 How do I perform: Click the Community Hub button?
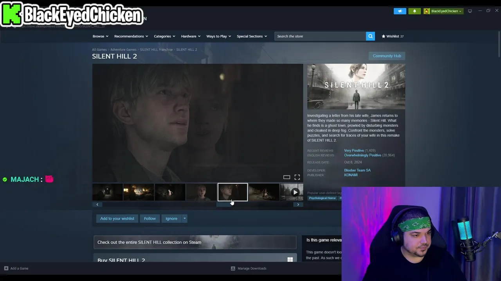click(x=387, y=56)
